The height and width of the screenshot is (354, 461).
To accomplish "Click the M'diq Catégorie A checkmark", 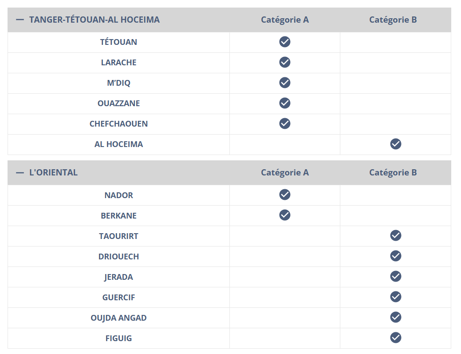I will (285, 83).
